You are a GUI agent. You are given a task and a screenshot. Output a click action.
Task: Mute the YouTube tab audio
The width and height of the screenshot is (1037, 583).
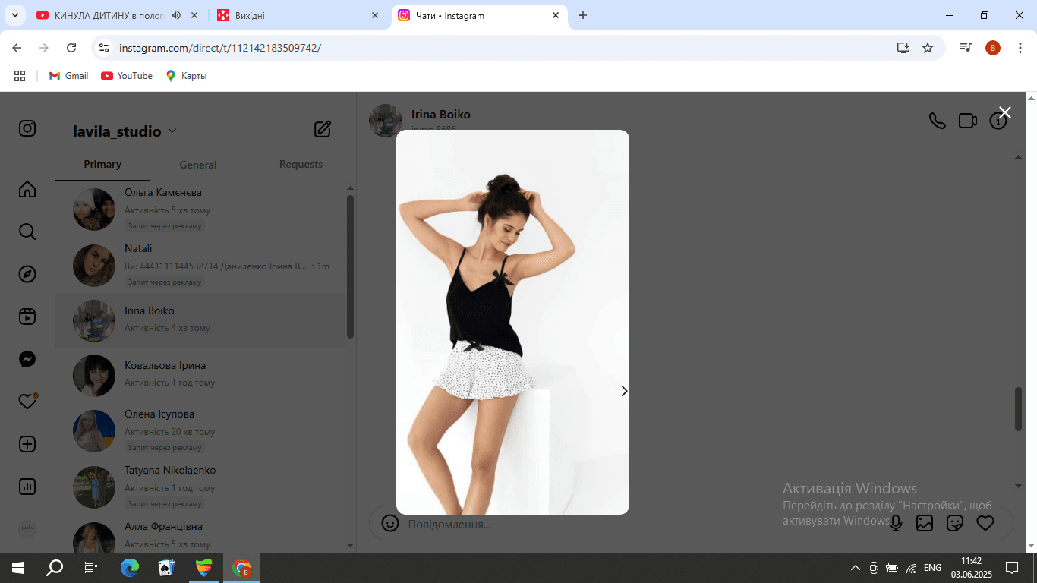coord(176,15)
